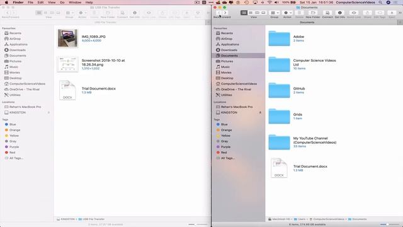Click Share in the Documents window toolbar

click(x=368, y=13)
